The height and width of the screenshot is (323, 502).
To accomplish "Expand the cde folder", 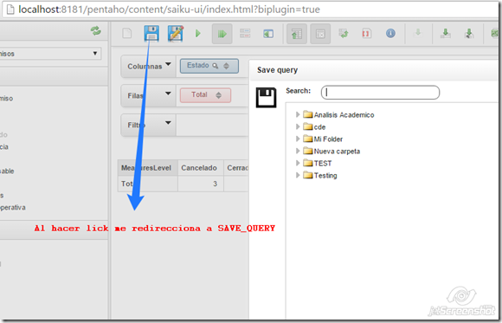I will click(298, 126).
